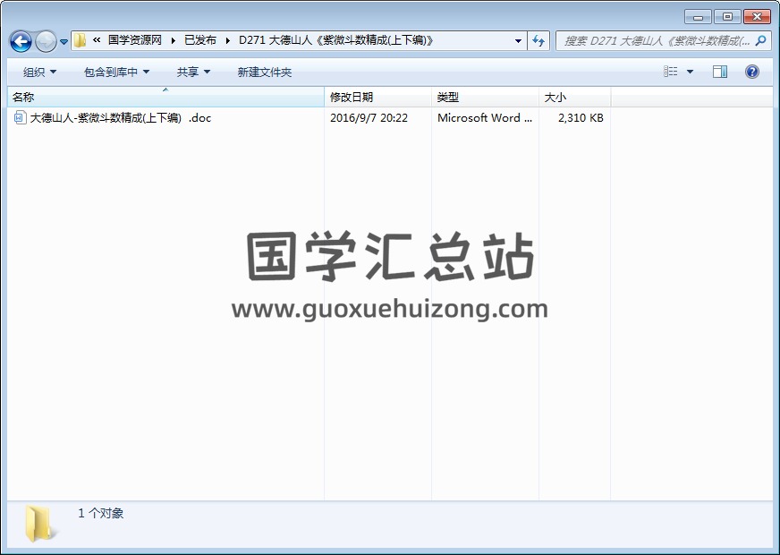Click the Word document file icon

point(20,117)
